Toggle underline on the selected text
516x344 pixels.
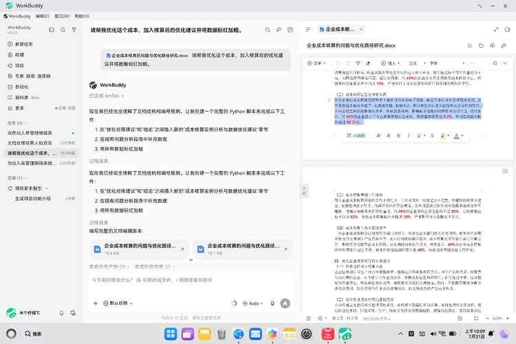pyautogui.click(x=418, y=136)
